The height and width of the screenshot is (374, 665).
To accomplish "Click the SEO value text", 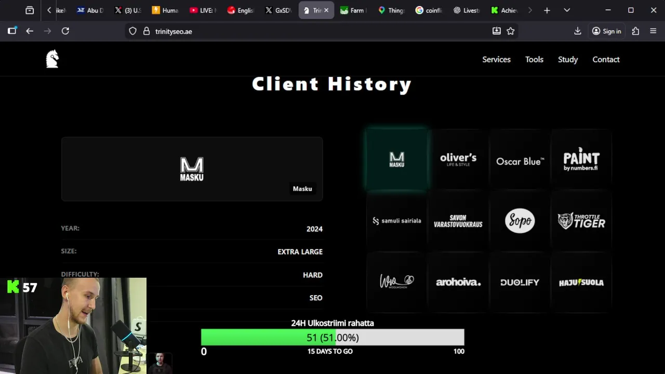I will coord(316,298).
